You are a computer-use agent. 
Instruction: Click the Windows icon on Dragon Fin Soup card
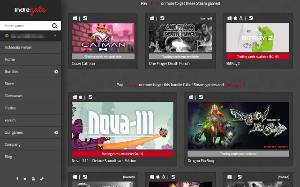click(191, 97)
